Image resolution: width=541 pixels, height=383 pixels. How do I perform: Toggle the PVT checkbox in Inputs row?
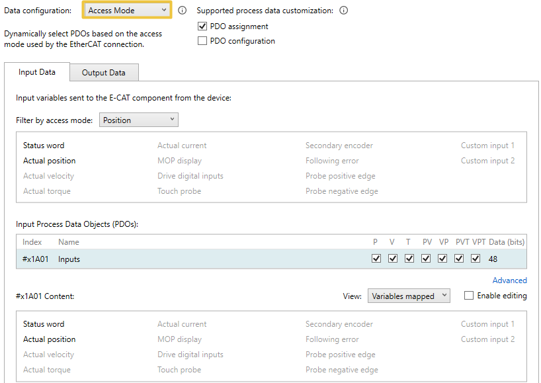(x=459, y=259)
